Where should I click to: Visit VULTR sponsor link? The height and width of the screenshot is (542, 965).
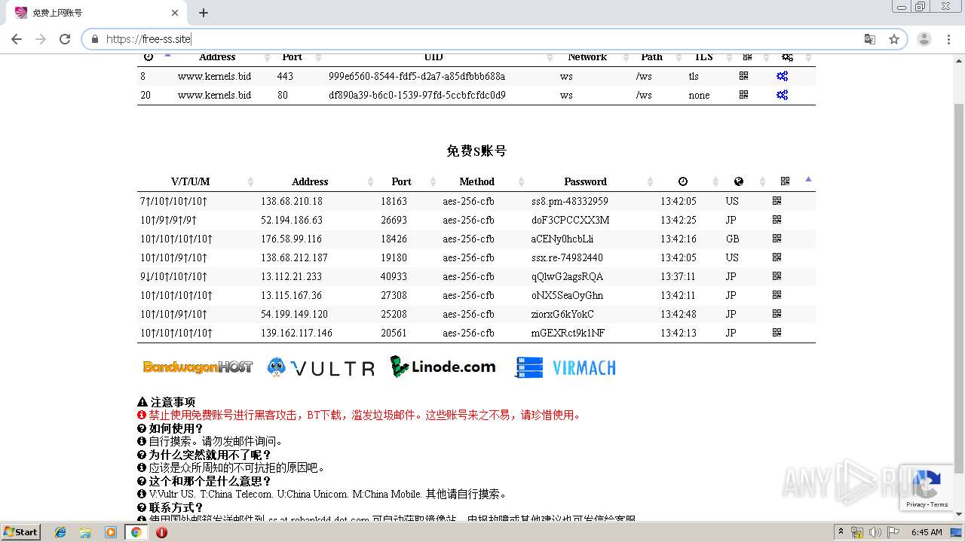click(321, 367)
